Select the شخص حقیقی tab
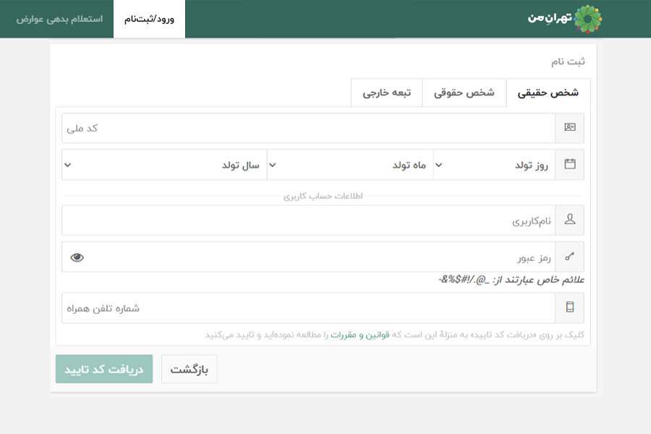Screen dimensions: 651x434 (548, 93)
